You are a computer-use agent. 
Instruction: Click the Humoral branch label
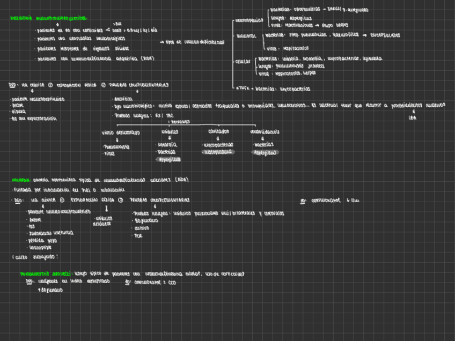click(246, 36)
